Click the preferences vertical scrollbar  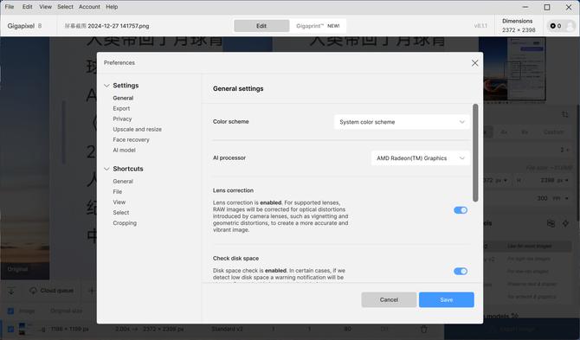(475, 152)
